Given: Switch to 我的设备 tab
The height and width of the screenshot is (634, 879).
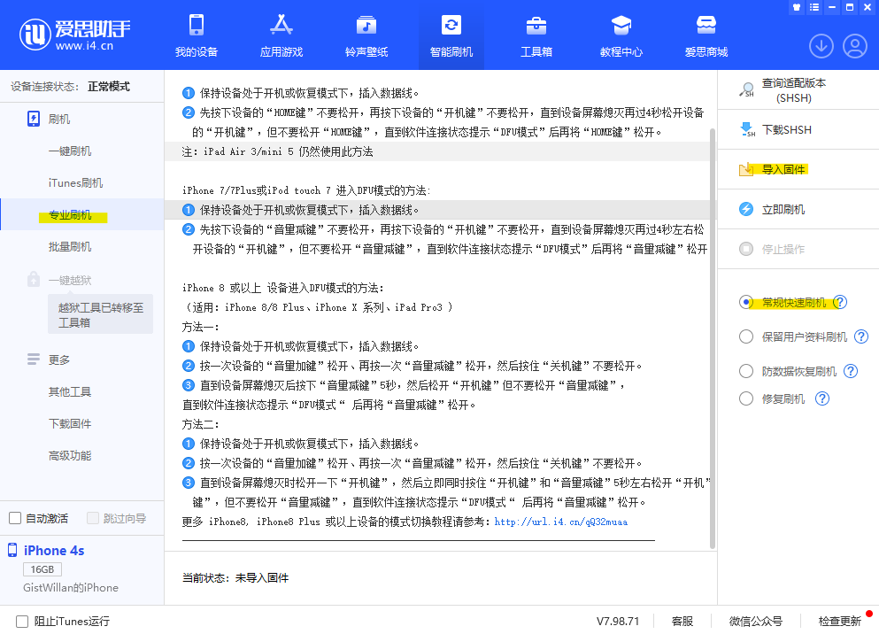Looking at the screenshot, I should [196, 35].
